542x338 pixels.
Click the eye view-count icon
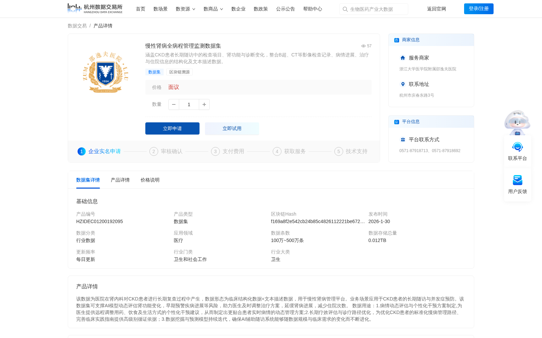coord(363,46)
